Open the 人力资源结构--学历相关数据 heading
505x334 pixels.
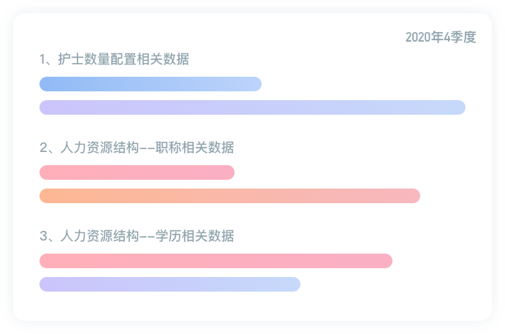coord(137,236)
